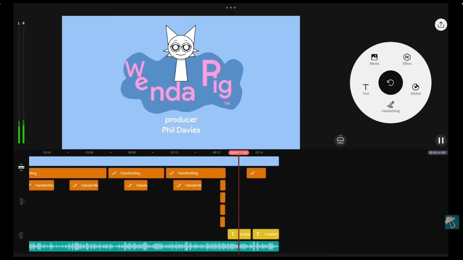Expand the timeline with the stacked-bars icon
Image resolution: width=463 pixels, height=260 pixels.
[21, 167]
